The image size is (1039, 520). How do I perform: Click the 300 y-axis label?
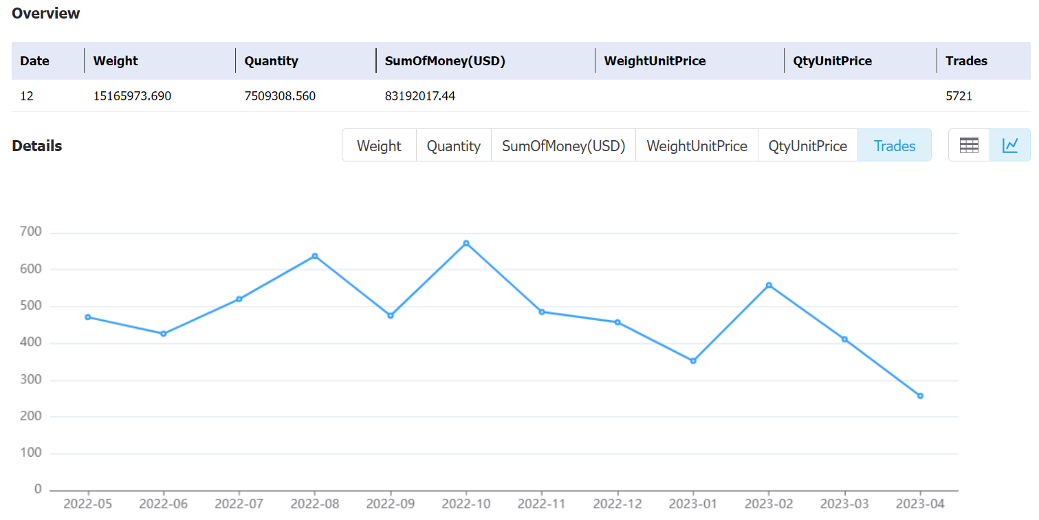[32, 379]
